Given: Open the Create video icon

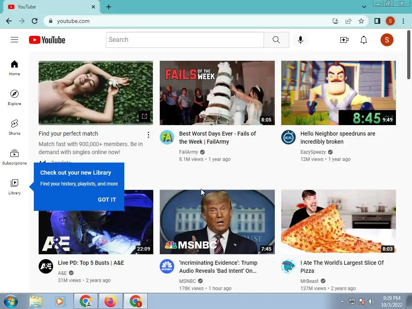Looking at the screenshot, I should point(344,40).
